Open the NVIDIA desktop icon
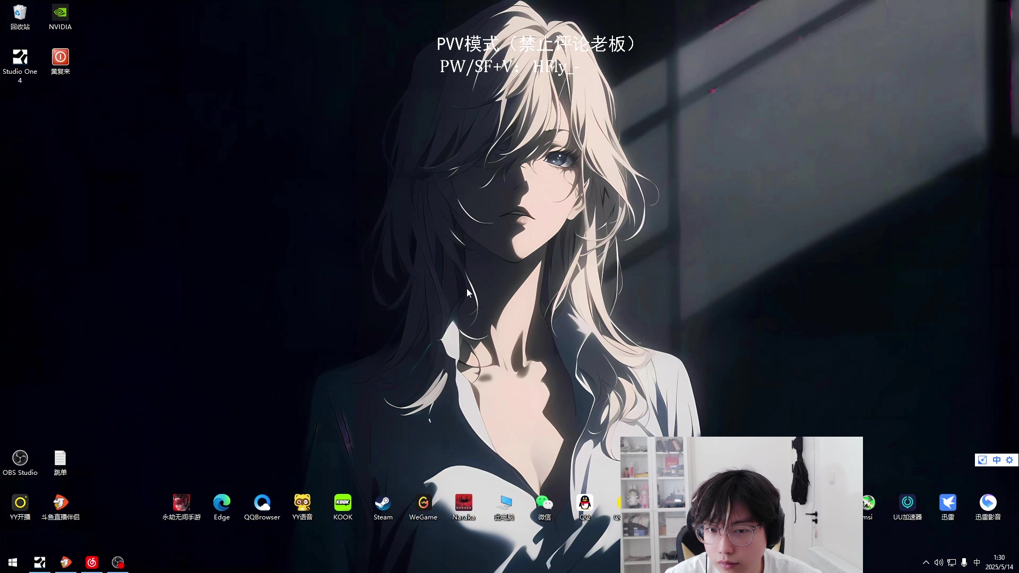The image size is (1019, 573). pyautogui.click(x=60, y=17)
